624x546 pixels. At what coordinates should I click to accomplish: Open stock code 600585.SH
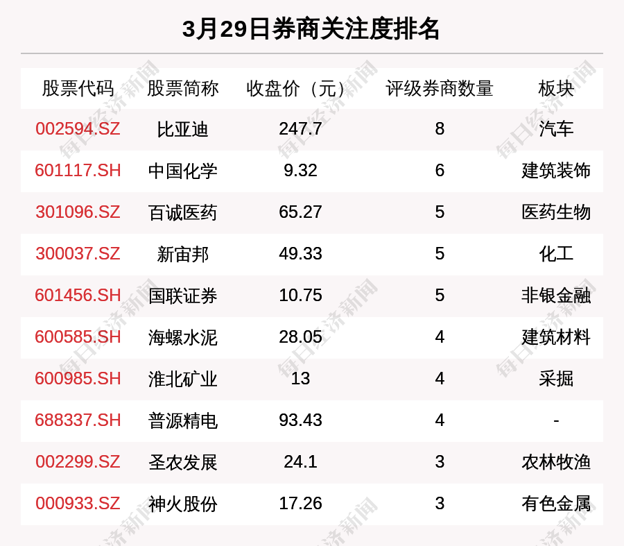pos(78,337)
